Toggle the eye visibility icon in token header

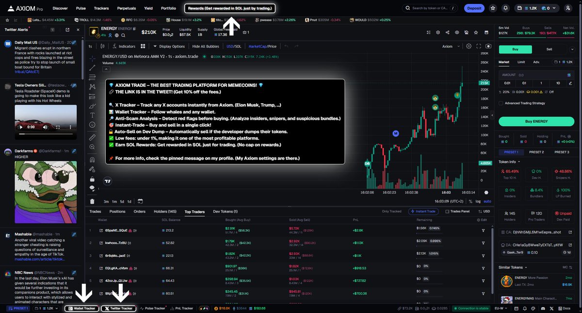point(456,32)
